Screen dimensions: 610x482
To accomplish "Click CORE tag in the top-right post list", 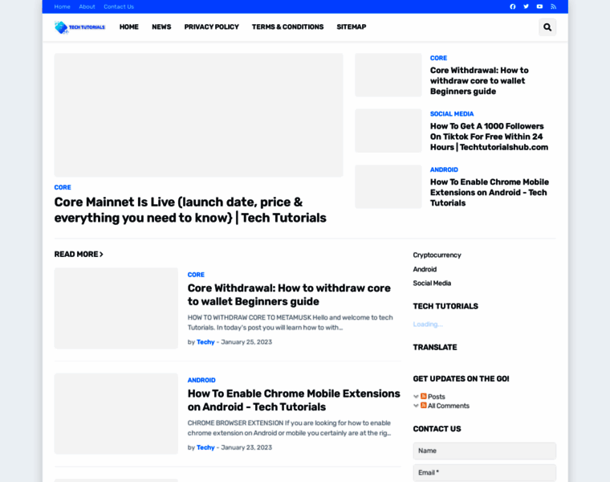I will [438, 58].
